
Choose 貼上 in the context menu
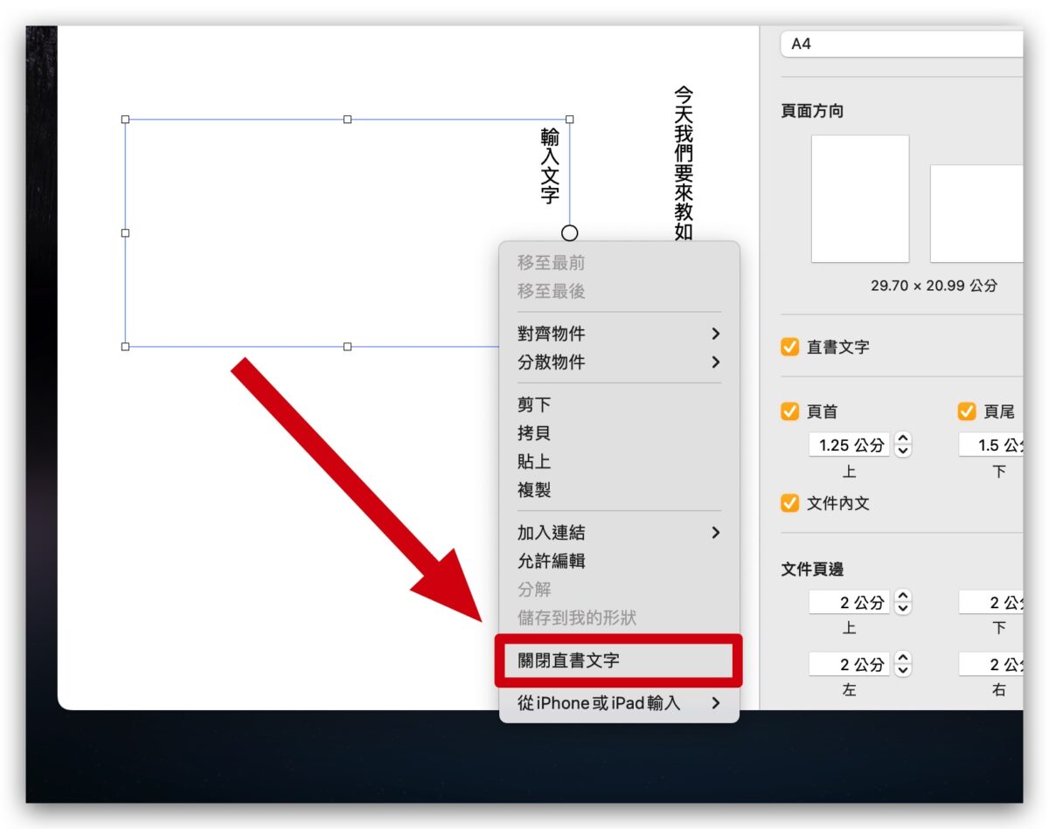(x=619, y=461)
